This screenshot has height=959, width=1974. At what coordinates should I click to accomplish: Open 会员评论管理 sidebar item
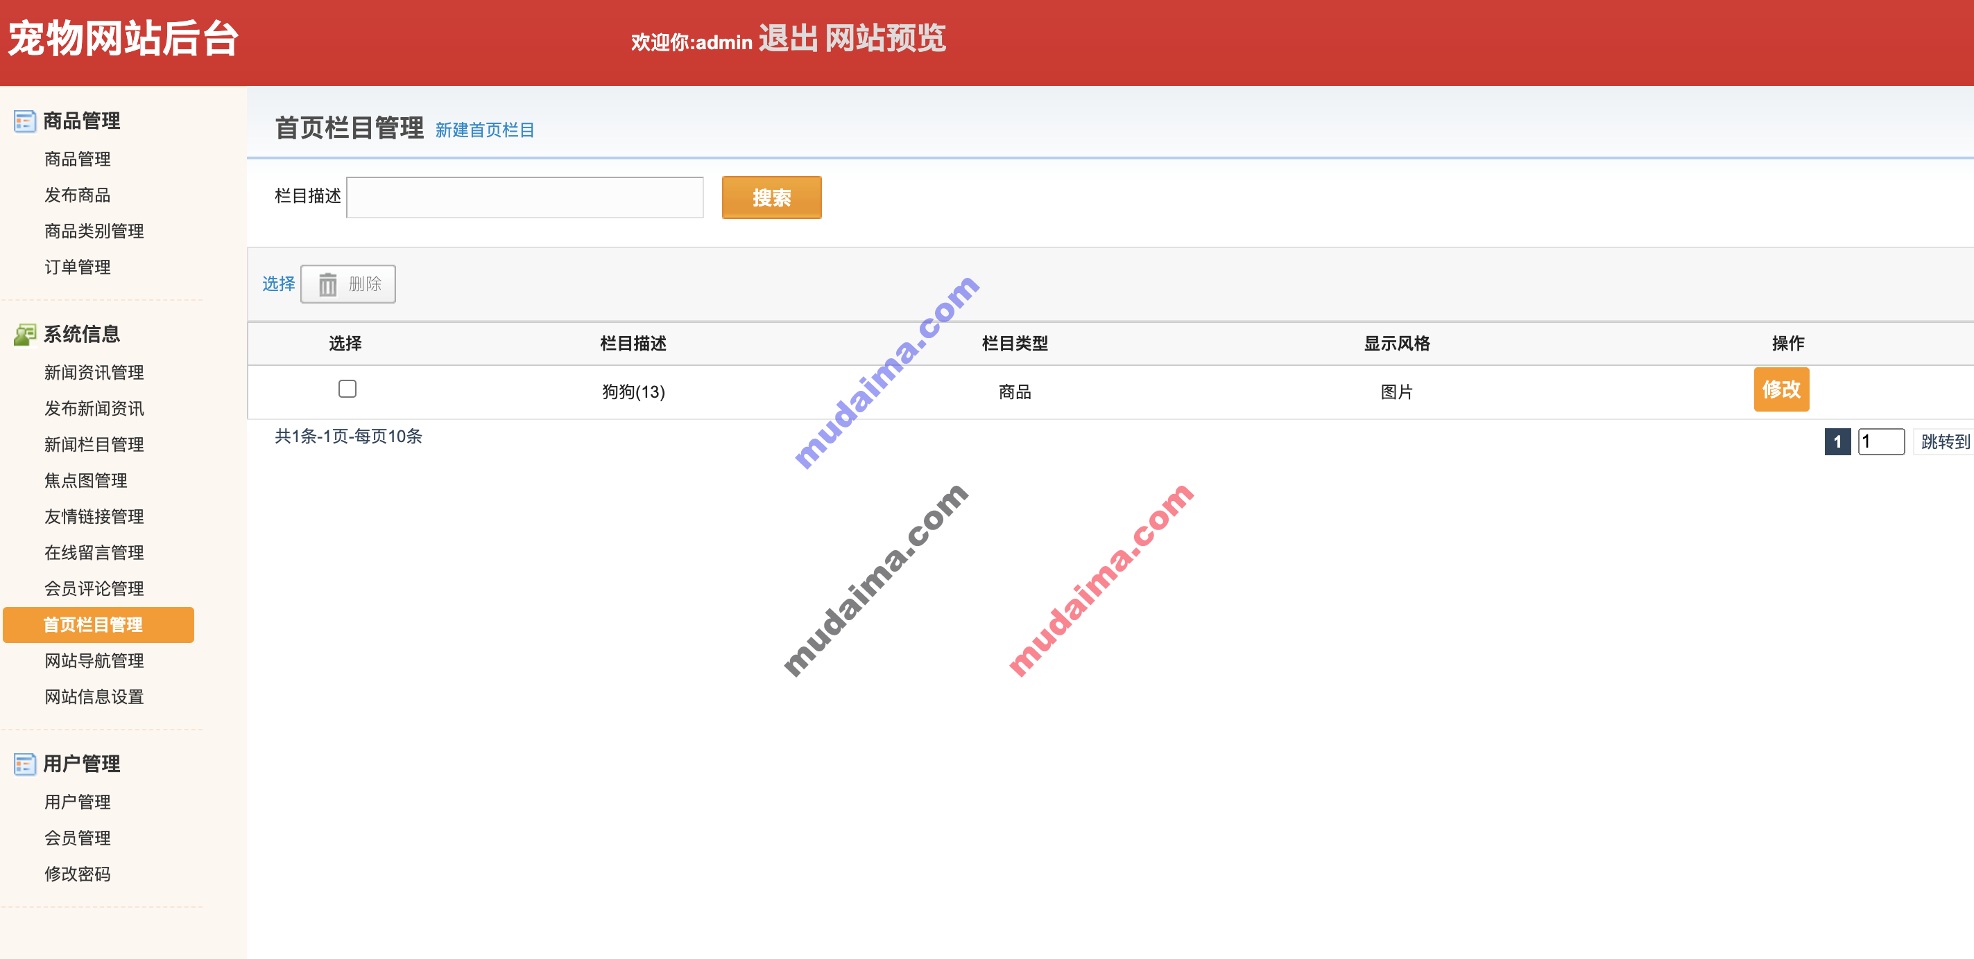[x=94, y=588]
